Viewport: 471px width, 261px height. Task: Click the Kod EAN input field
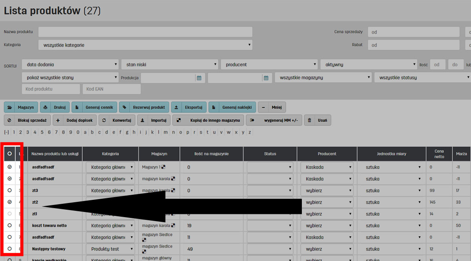click(x=111, y=89)
